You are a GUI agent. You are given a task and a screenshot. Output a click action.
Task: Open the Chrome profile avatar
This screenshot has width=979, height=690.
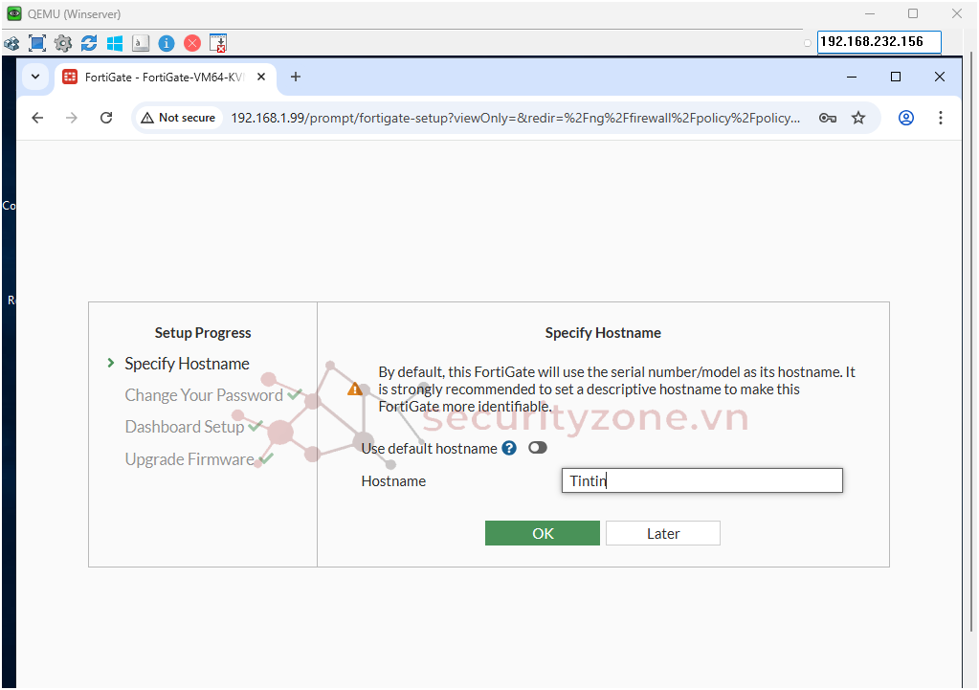pyautogui.click(x=905, y=118)
